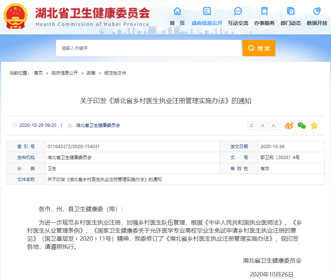Increase font size with the A+ button
Image resolution: width=331 pixels, height=279 pixels.
tap(252, 125)
